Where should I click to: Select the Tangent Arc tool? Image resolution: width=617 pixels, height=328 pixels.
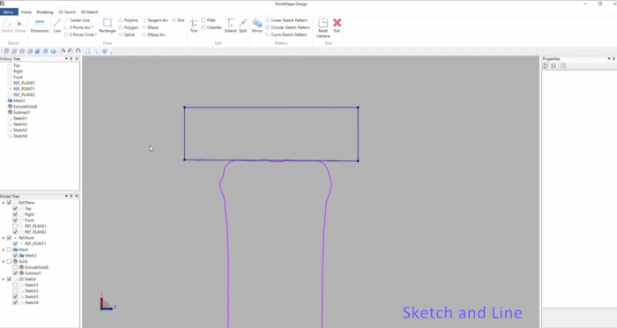[155, 20]
